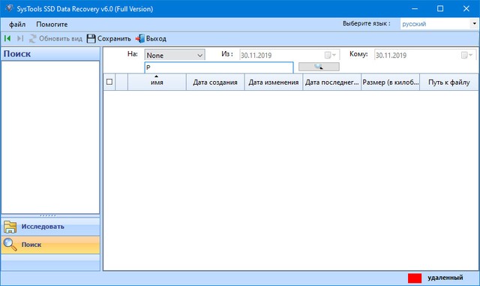This screenshot has height=286, width=480.
Task: Open the language selection dropdown
Action: tap(474, 23)
